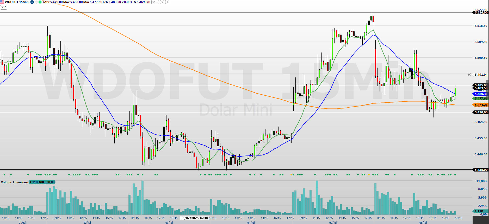
Task: Click the Volume Financeiro value badge
Action: tap(42, 182)
